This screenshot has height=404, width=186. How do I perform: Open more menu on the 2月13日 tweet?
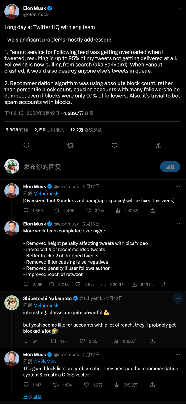[178, 224]
